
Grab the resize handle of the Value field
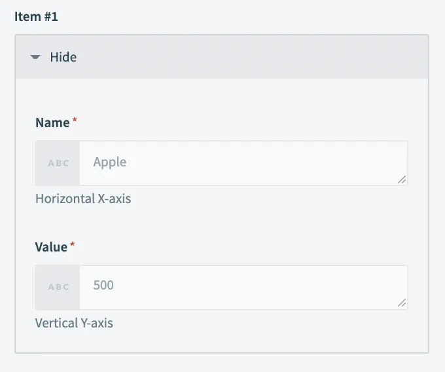point(402,304)
